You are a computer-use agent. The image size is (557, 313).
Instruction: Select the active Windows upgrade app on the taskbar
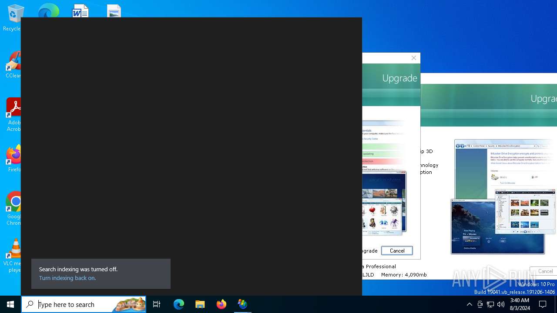click(242, 304)
